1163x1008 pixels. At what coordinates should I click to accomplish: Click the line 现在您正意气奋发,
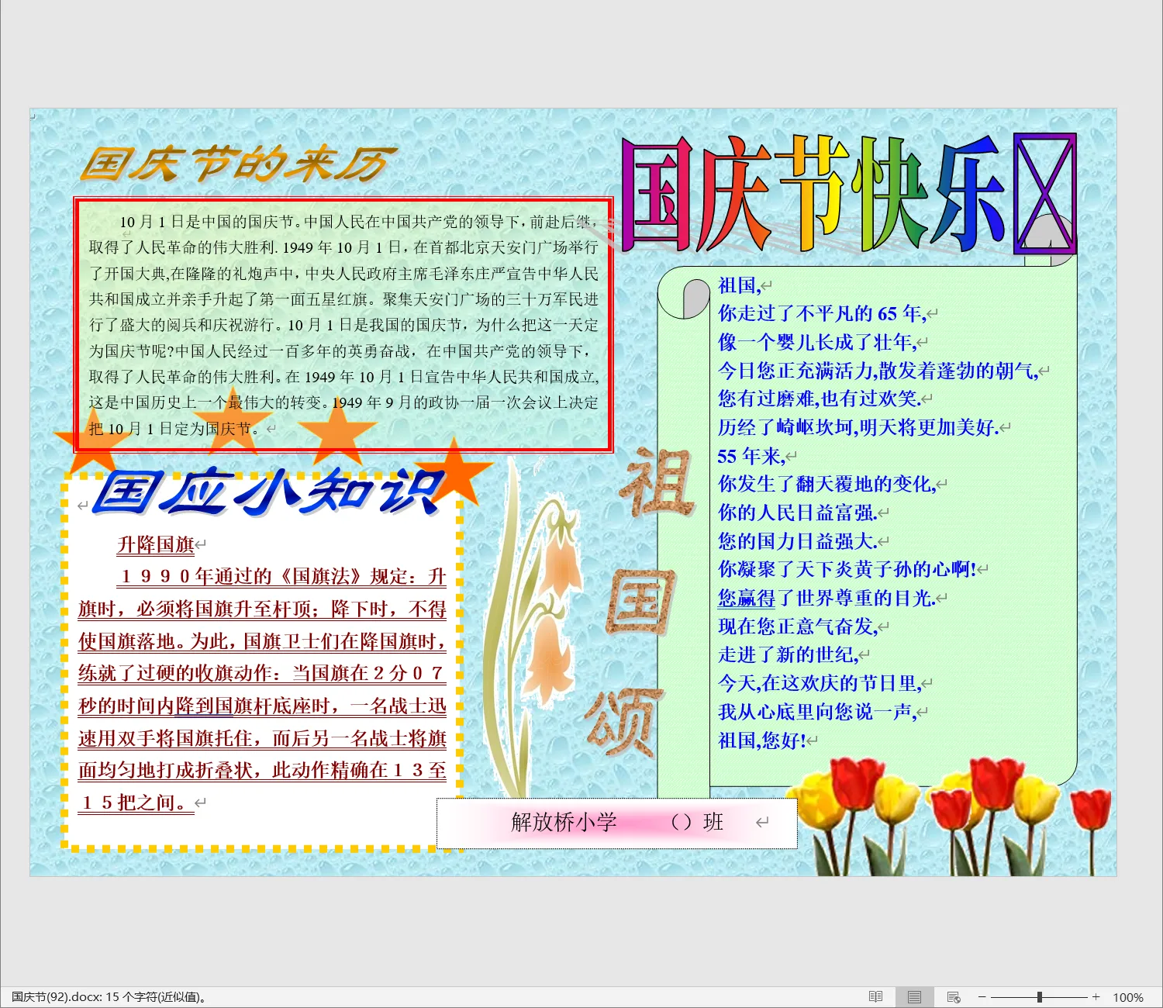798,627
